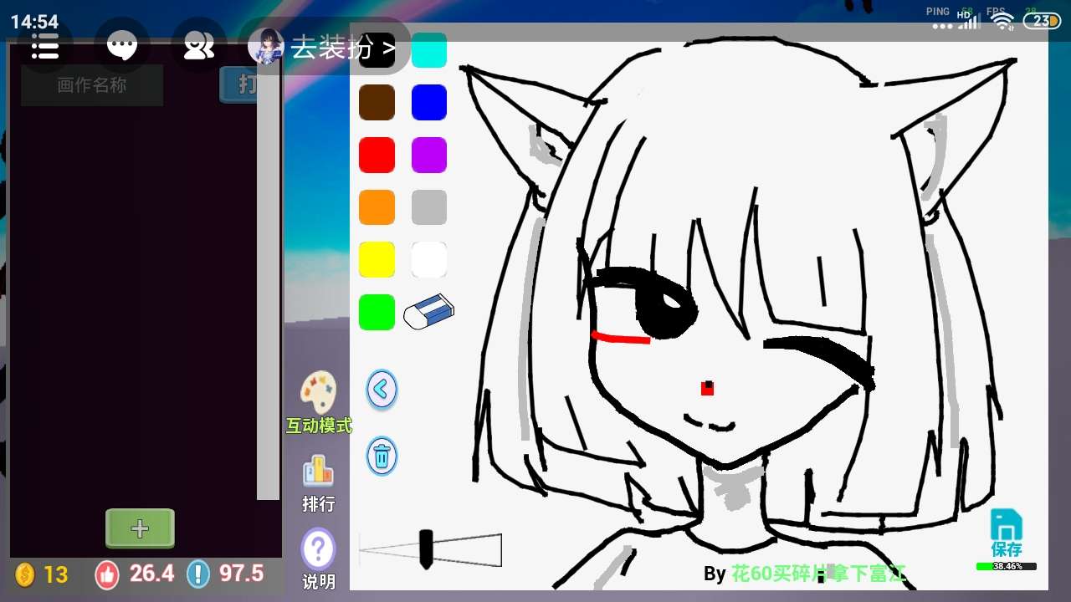This screenshot has width=1071, height=602.
Task: Save the drawing with floppy disk icon
Action: (x=1006, y=524)
